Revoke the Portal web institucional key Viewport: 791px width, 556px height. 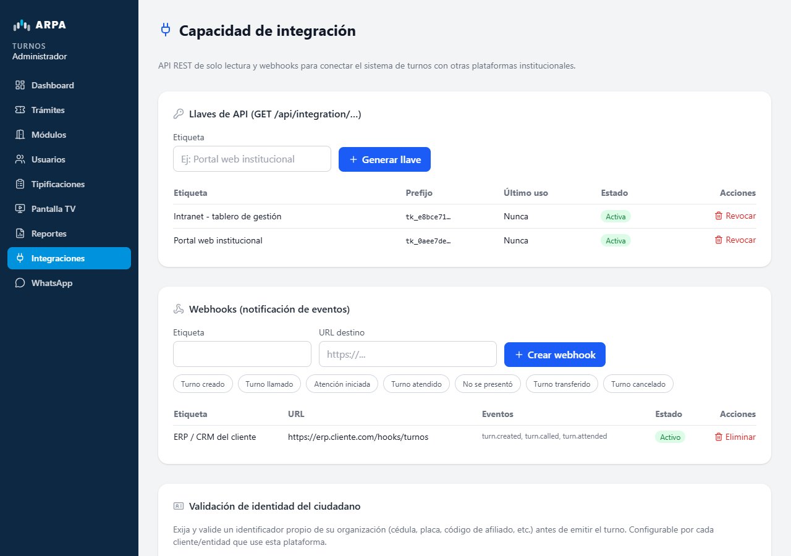click(x=735, y=240)
